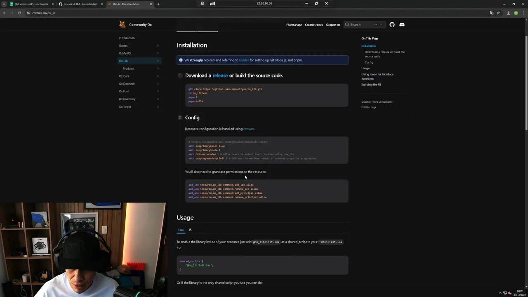The height and width of the screenshot is (297, 528).
Task: Click the info icon in the recommendation banner
Action: [x=181, y=60]
